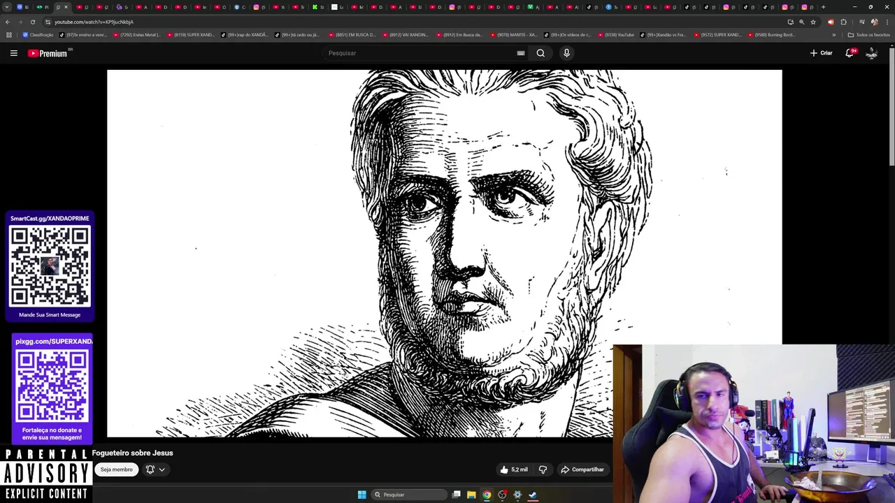Viewport: 895px width, 503px height.
Task: Open the '(8851) EM BUSCA D...' bookmark
Action: [352, 35]
